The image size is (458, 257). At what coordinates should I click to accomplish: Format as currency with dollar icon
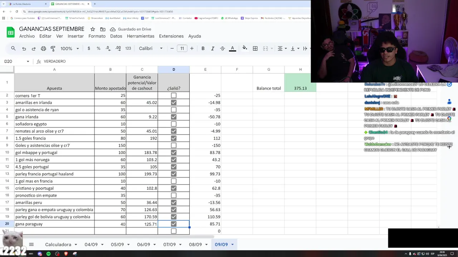[89, 49]
